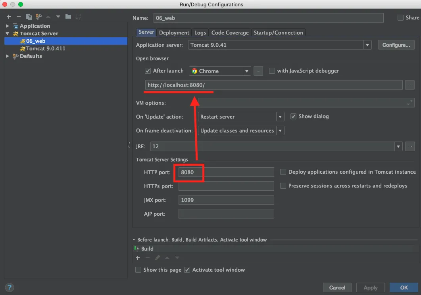
Task: Switch to the Deployment tab
Action: [174, 33]
